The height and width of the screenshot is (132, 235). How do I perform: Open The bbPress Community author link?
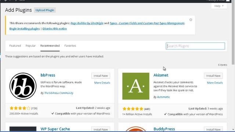click(x=59, y=93)
